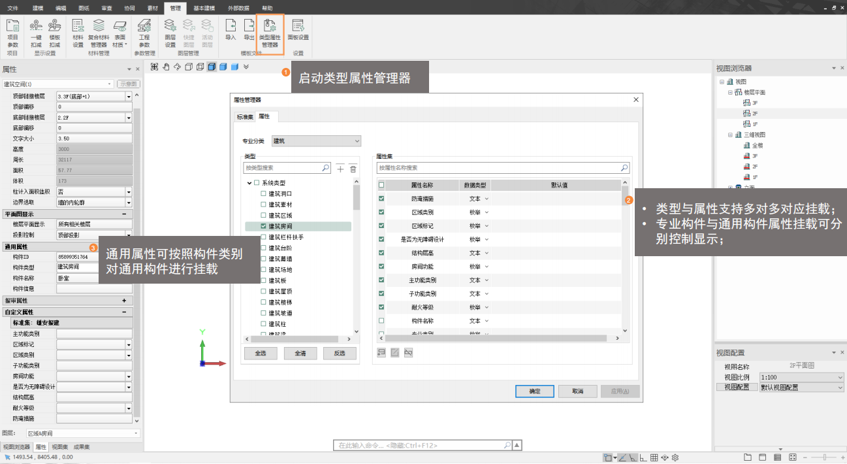Image resolution: width=847 pixels, height=464 pixels.
Task: Toggle the grid icon in status bar
Action: pos(654,457)
